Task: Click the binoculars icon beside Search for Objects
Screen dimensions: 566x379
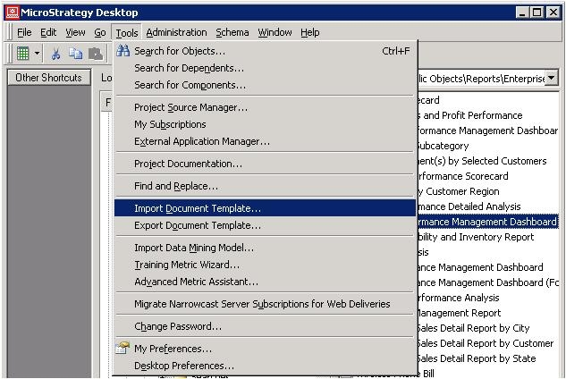Action: [123, 51]
